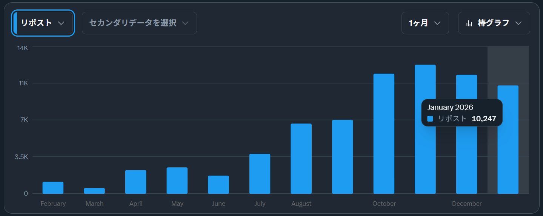543x216 pixels.
Task: Click the highlighted January 2026 bar
Action: coord(508,140)
